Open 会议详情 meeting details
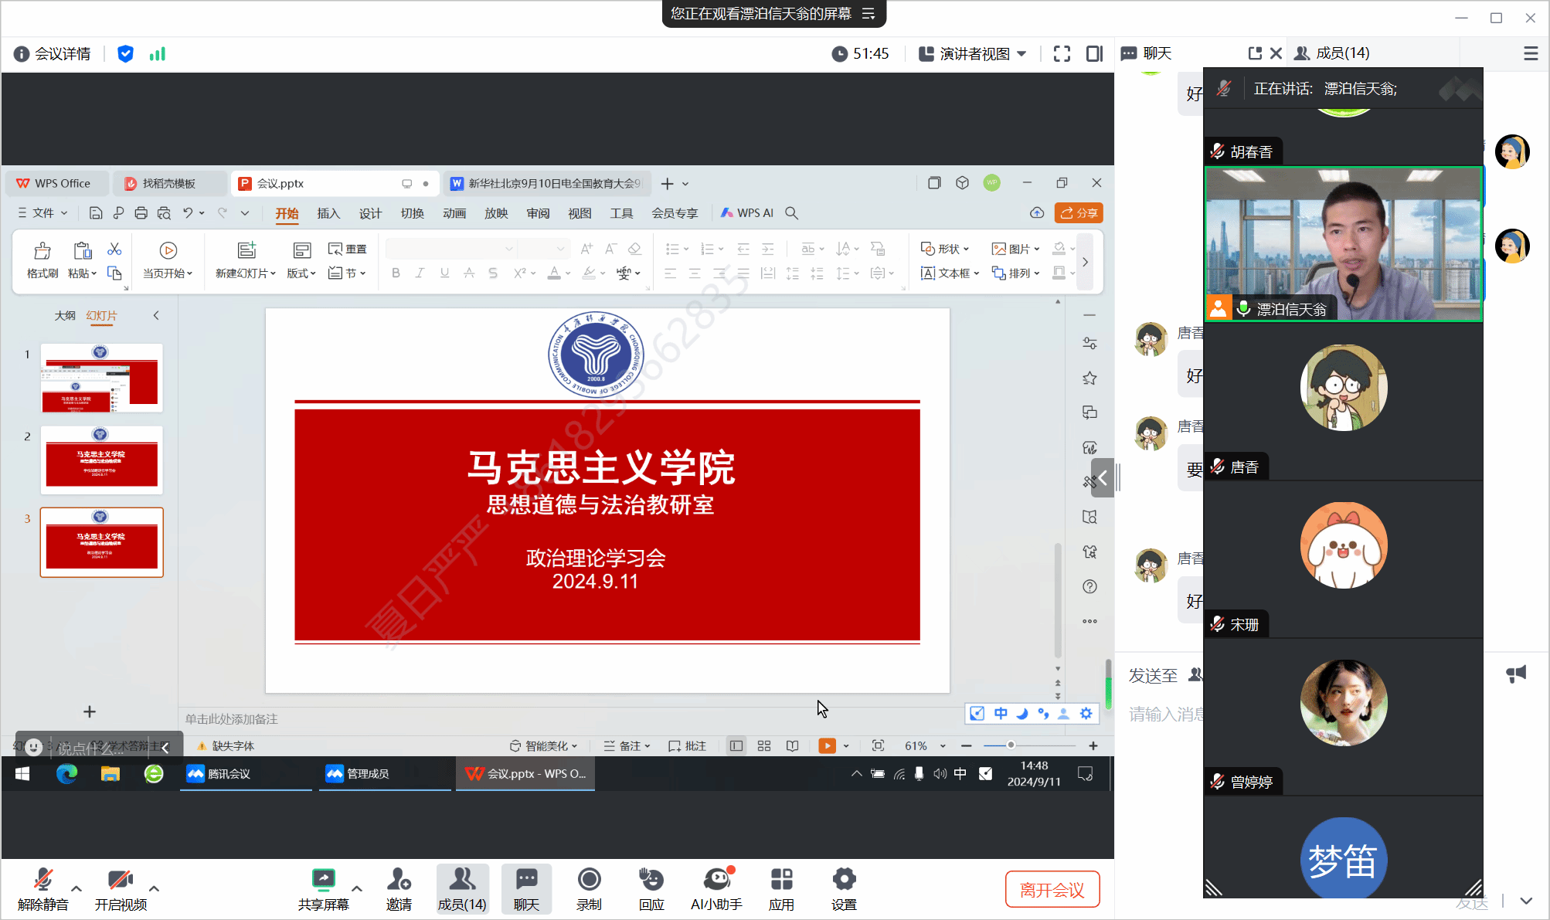Screen dimensions: 1550x920 (x=53, y=53)
